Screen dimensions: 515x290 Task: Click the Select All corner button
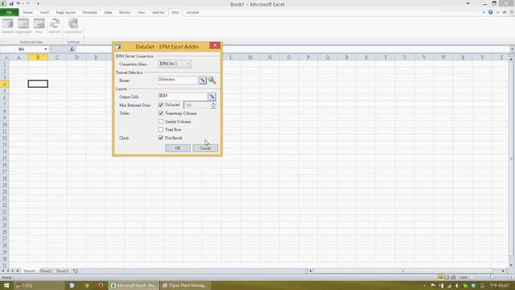(x=5, y=57)
